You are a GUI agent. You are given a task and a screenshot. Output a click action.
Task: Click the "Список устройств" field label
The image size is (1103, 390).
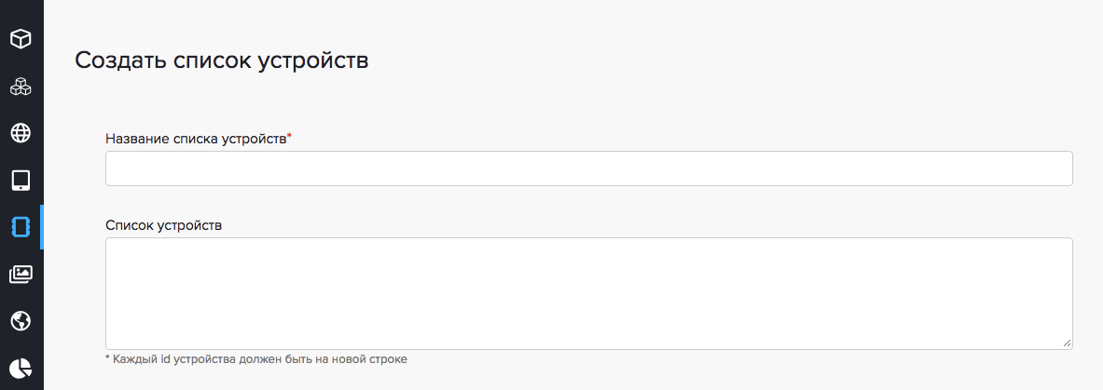point(163,225)
